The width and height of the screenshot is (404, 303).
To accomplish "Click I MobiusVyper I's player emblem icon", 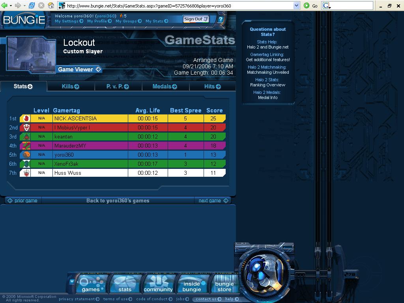I will 26,127.
